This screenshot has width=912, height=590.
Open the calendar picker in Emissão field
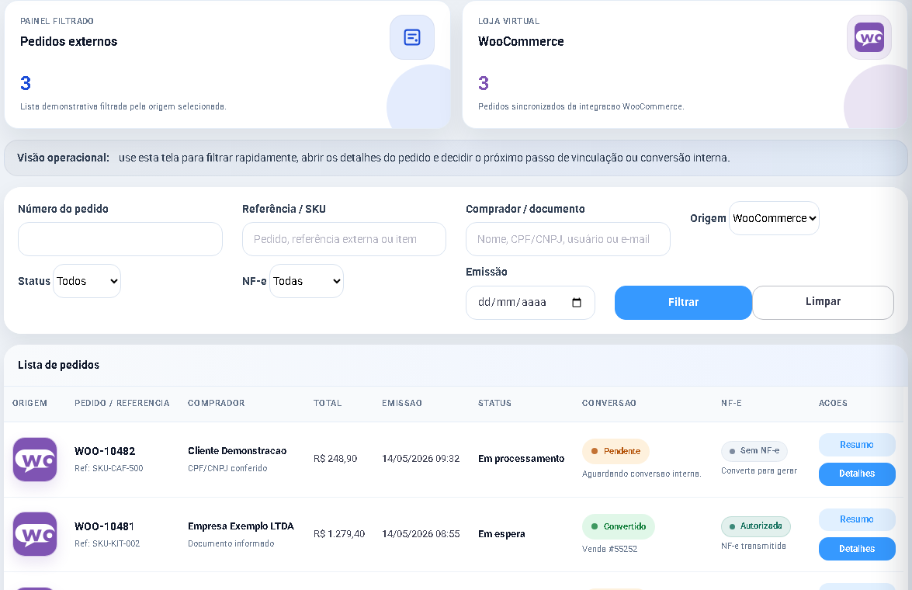click(x=577, y=303)
